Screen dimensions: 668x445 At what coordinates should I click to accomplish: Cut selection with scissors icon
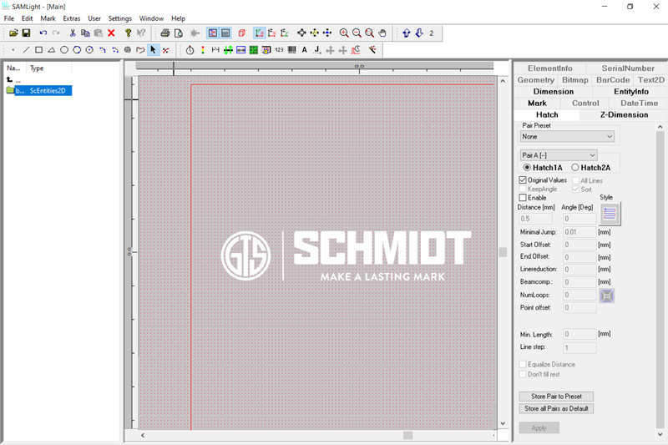73,33
